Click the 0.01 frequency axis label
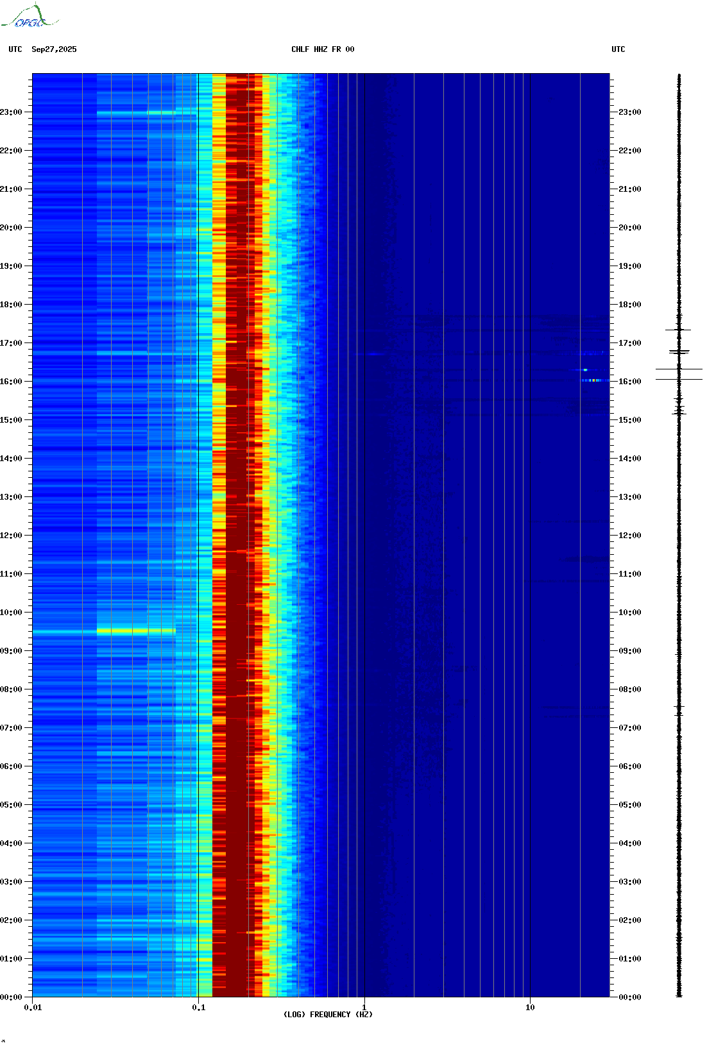The height and width of the screenshot is (1048, 707). (33, 1008)
